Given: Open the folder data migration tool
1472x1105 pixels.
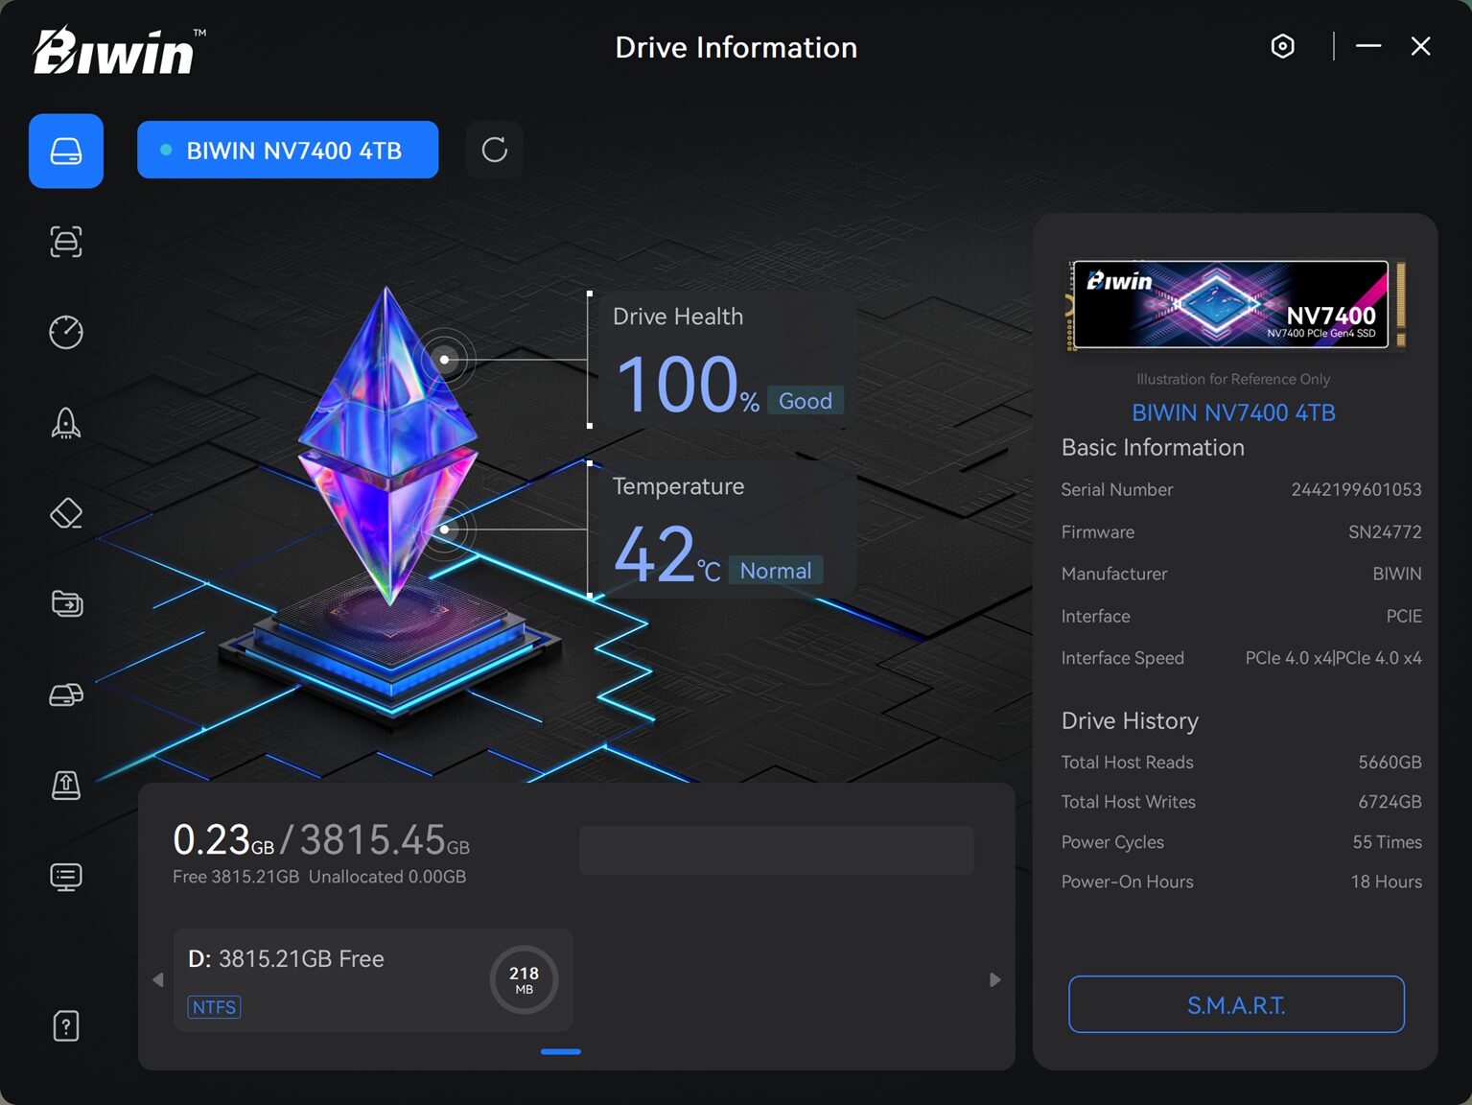Looking at the screenshot, I should point(66,603).
